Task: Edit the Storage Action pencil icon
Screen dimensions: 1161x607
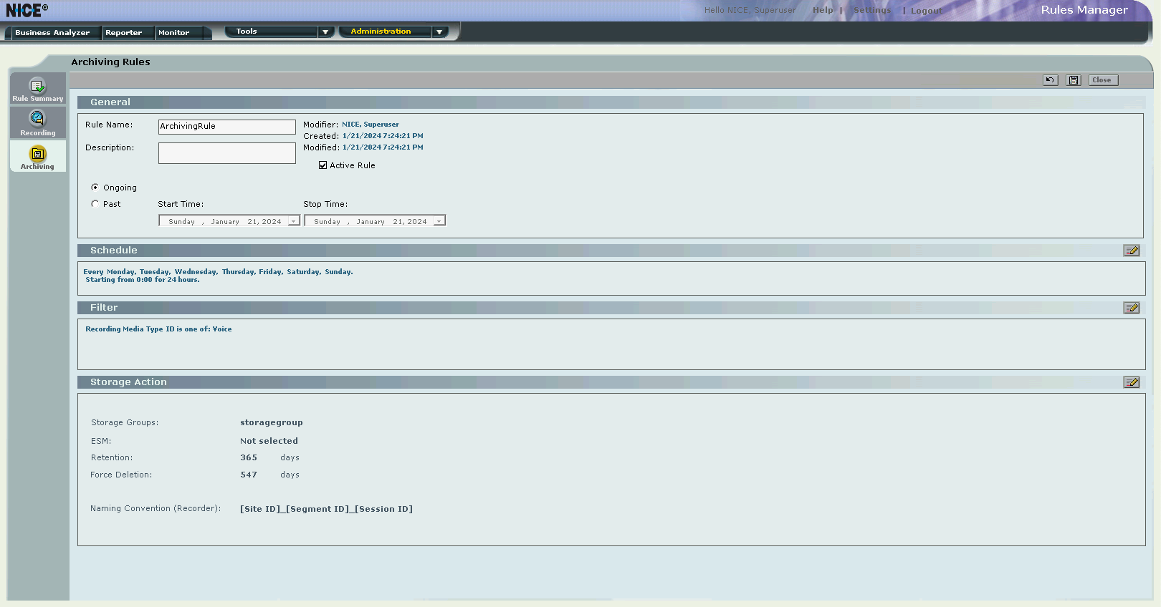Action: 1131,382
